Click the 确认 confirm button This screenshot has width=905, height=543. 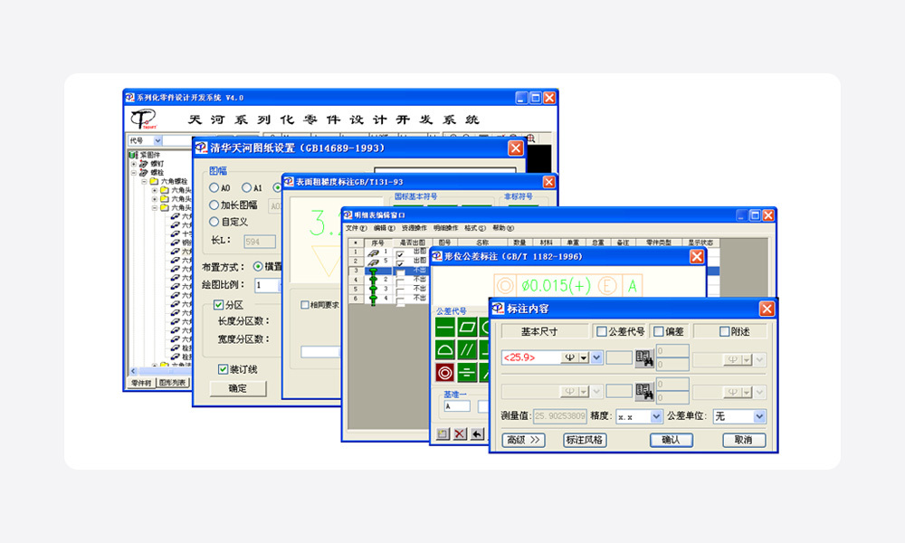(x=671, y=440)
